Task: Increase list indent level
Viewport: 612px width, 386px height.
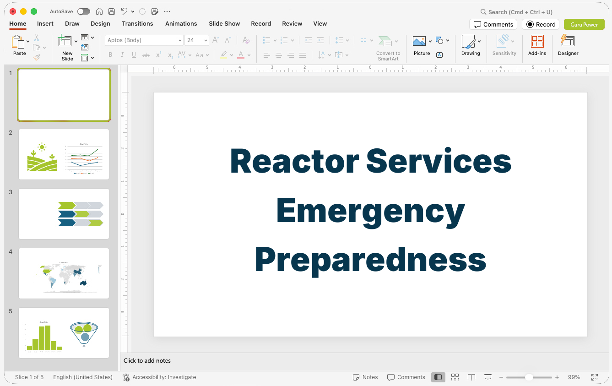Action: coord(320,40)
